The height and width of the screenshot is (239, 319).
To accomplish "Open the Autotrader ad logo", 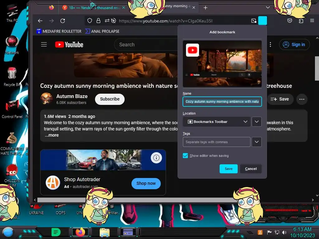I will [x=53, y=182].
